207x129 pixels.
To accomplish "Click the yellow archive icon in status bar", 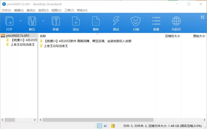I will pyautogui.click(x=113, y=126).
